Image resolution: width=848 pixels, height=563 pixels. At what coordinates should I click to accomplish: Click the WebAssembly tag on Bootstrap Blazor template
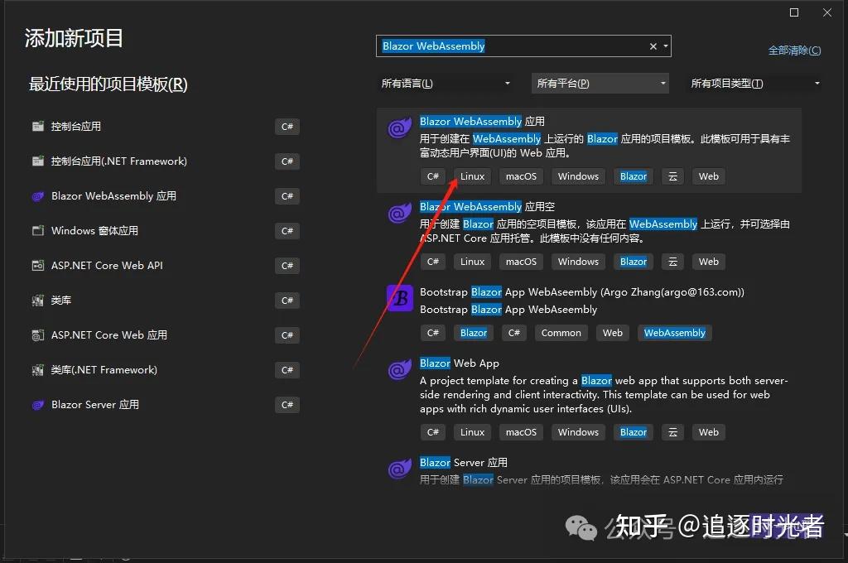[x=674, y=333]
